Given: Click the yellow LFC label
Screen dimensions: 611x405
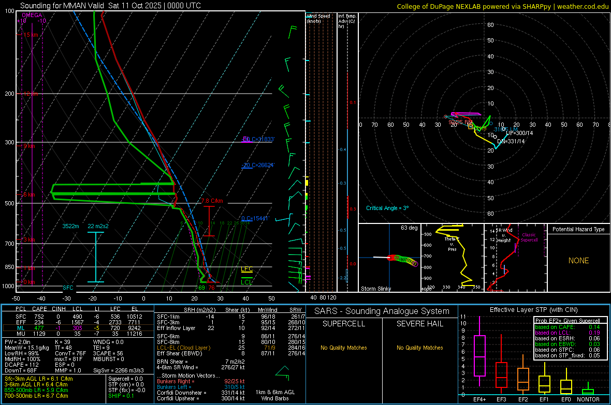Looking at the screenshot, I should pyautogui.click(x=246, y=268).
